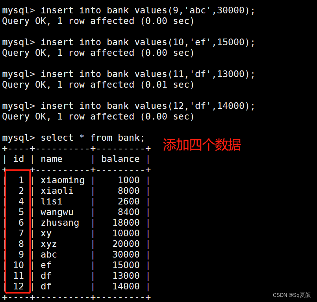Image resolution: width=317 pixels, height=302 pixels.
Task: Click id value 9 in the table
Action: coord(21,254)
